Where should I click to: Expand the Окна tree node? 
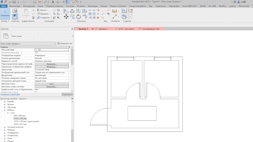[5, 138]
